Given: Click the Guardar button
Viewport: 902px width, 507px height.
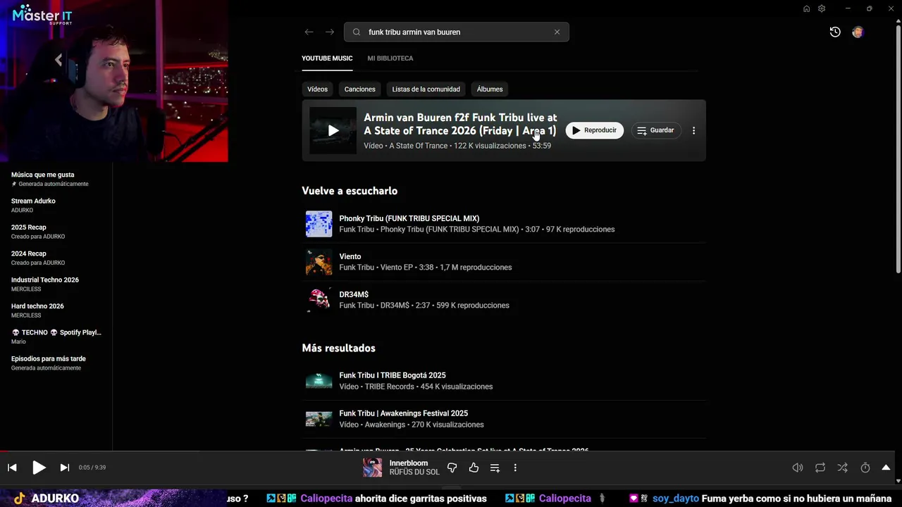Looking at the screenshot, I should click(x=655, y=130).
